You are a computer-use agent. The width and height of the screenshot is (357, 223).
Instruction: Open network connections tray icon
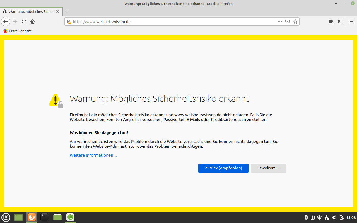tap(327, 217)
